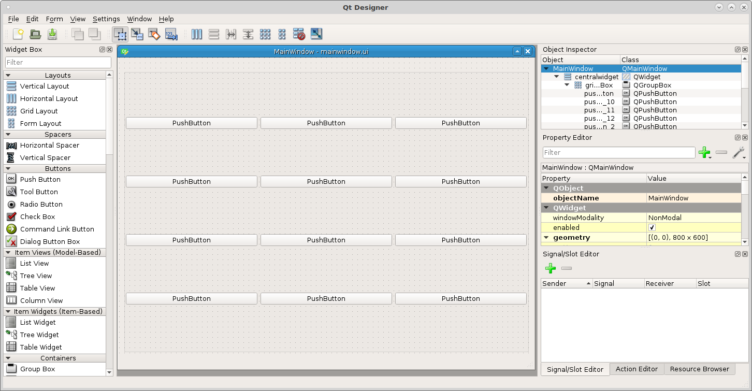752x391 pixels.
Task: Select Check Box widget in Widget Box
Action: point(37,217)
